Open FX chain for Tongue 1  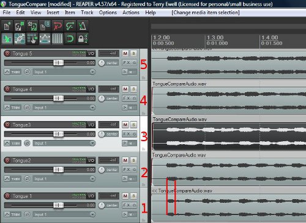pos(127,205)
